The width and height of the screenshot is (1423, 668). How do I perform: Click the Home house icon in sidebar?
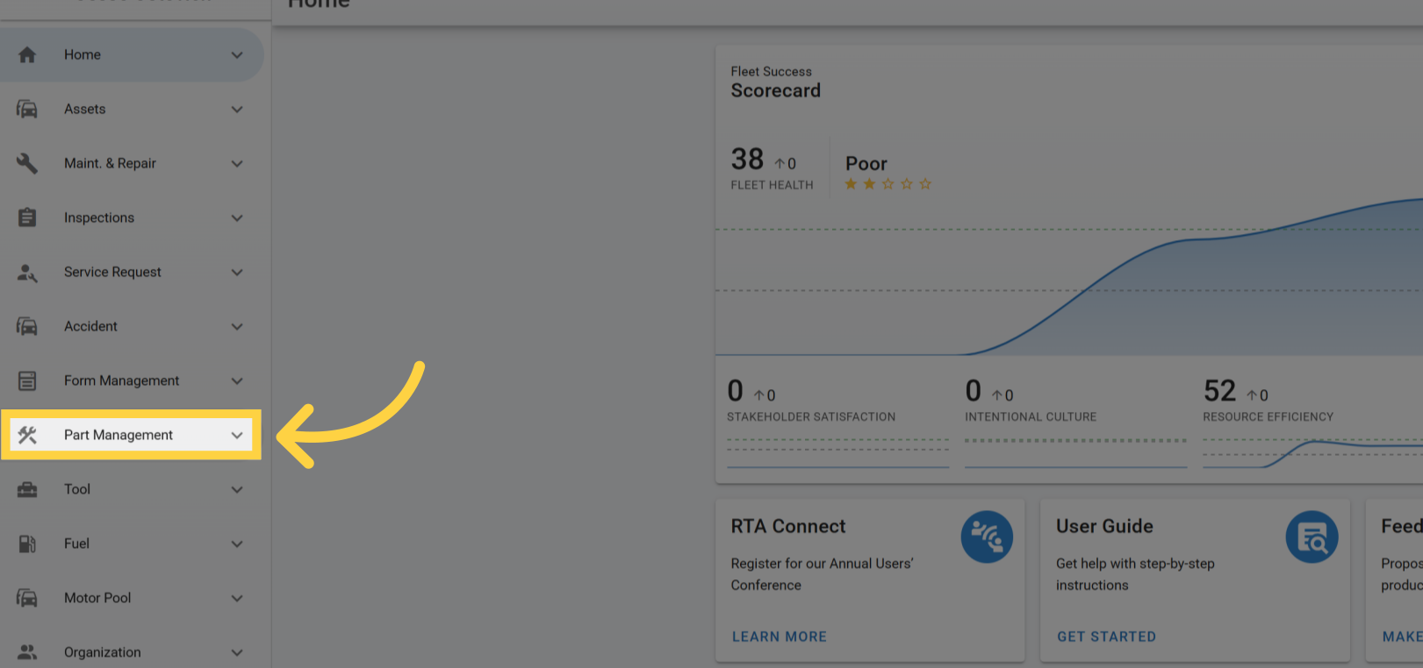[27, 54]
